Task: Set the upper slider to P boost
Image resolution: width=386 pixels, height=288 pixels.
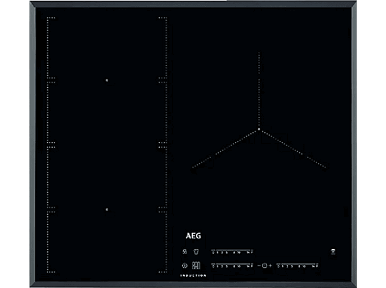Action: pos(251,253)
